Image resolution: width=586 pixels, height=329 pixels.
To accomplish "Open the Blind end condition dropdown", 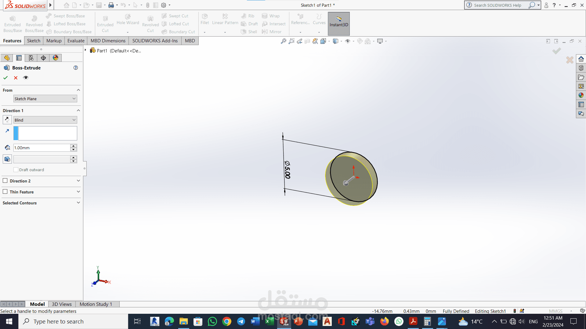I will point(45,120).
